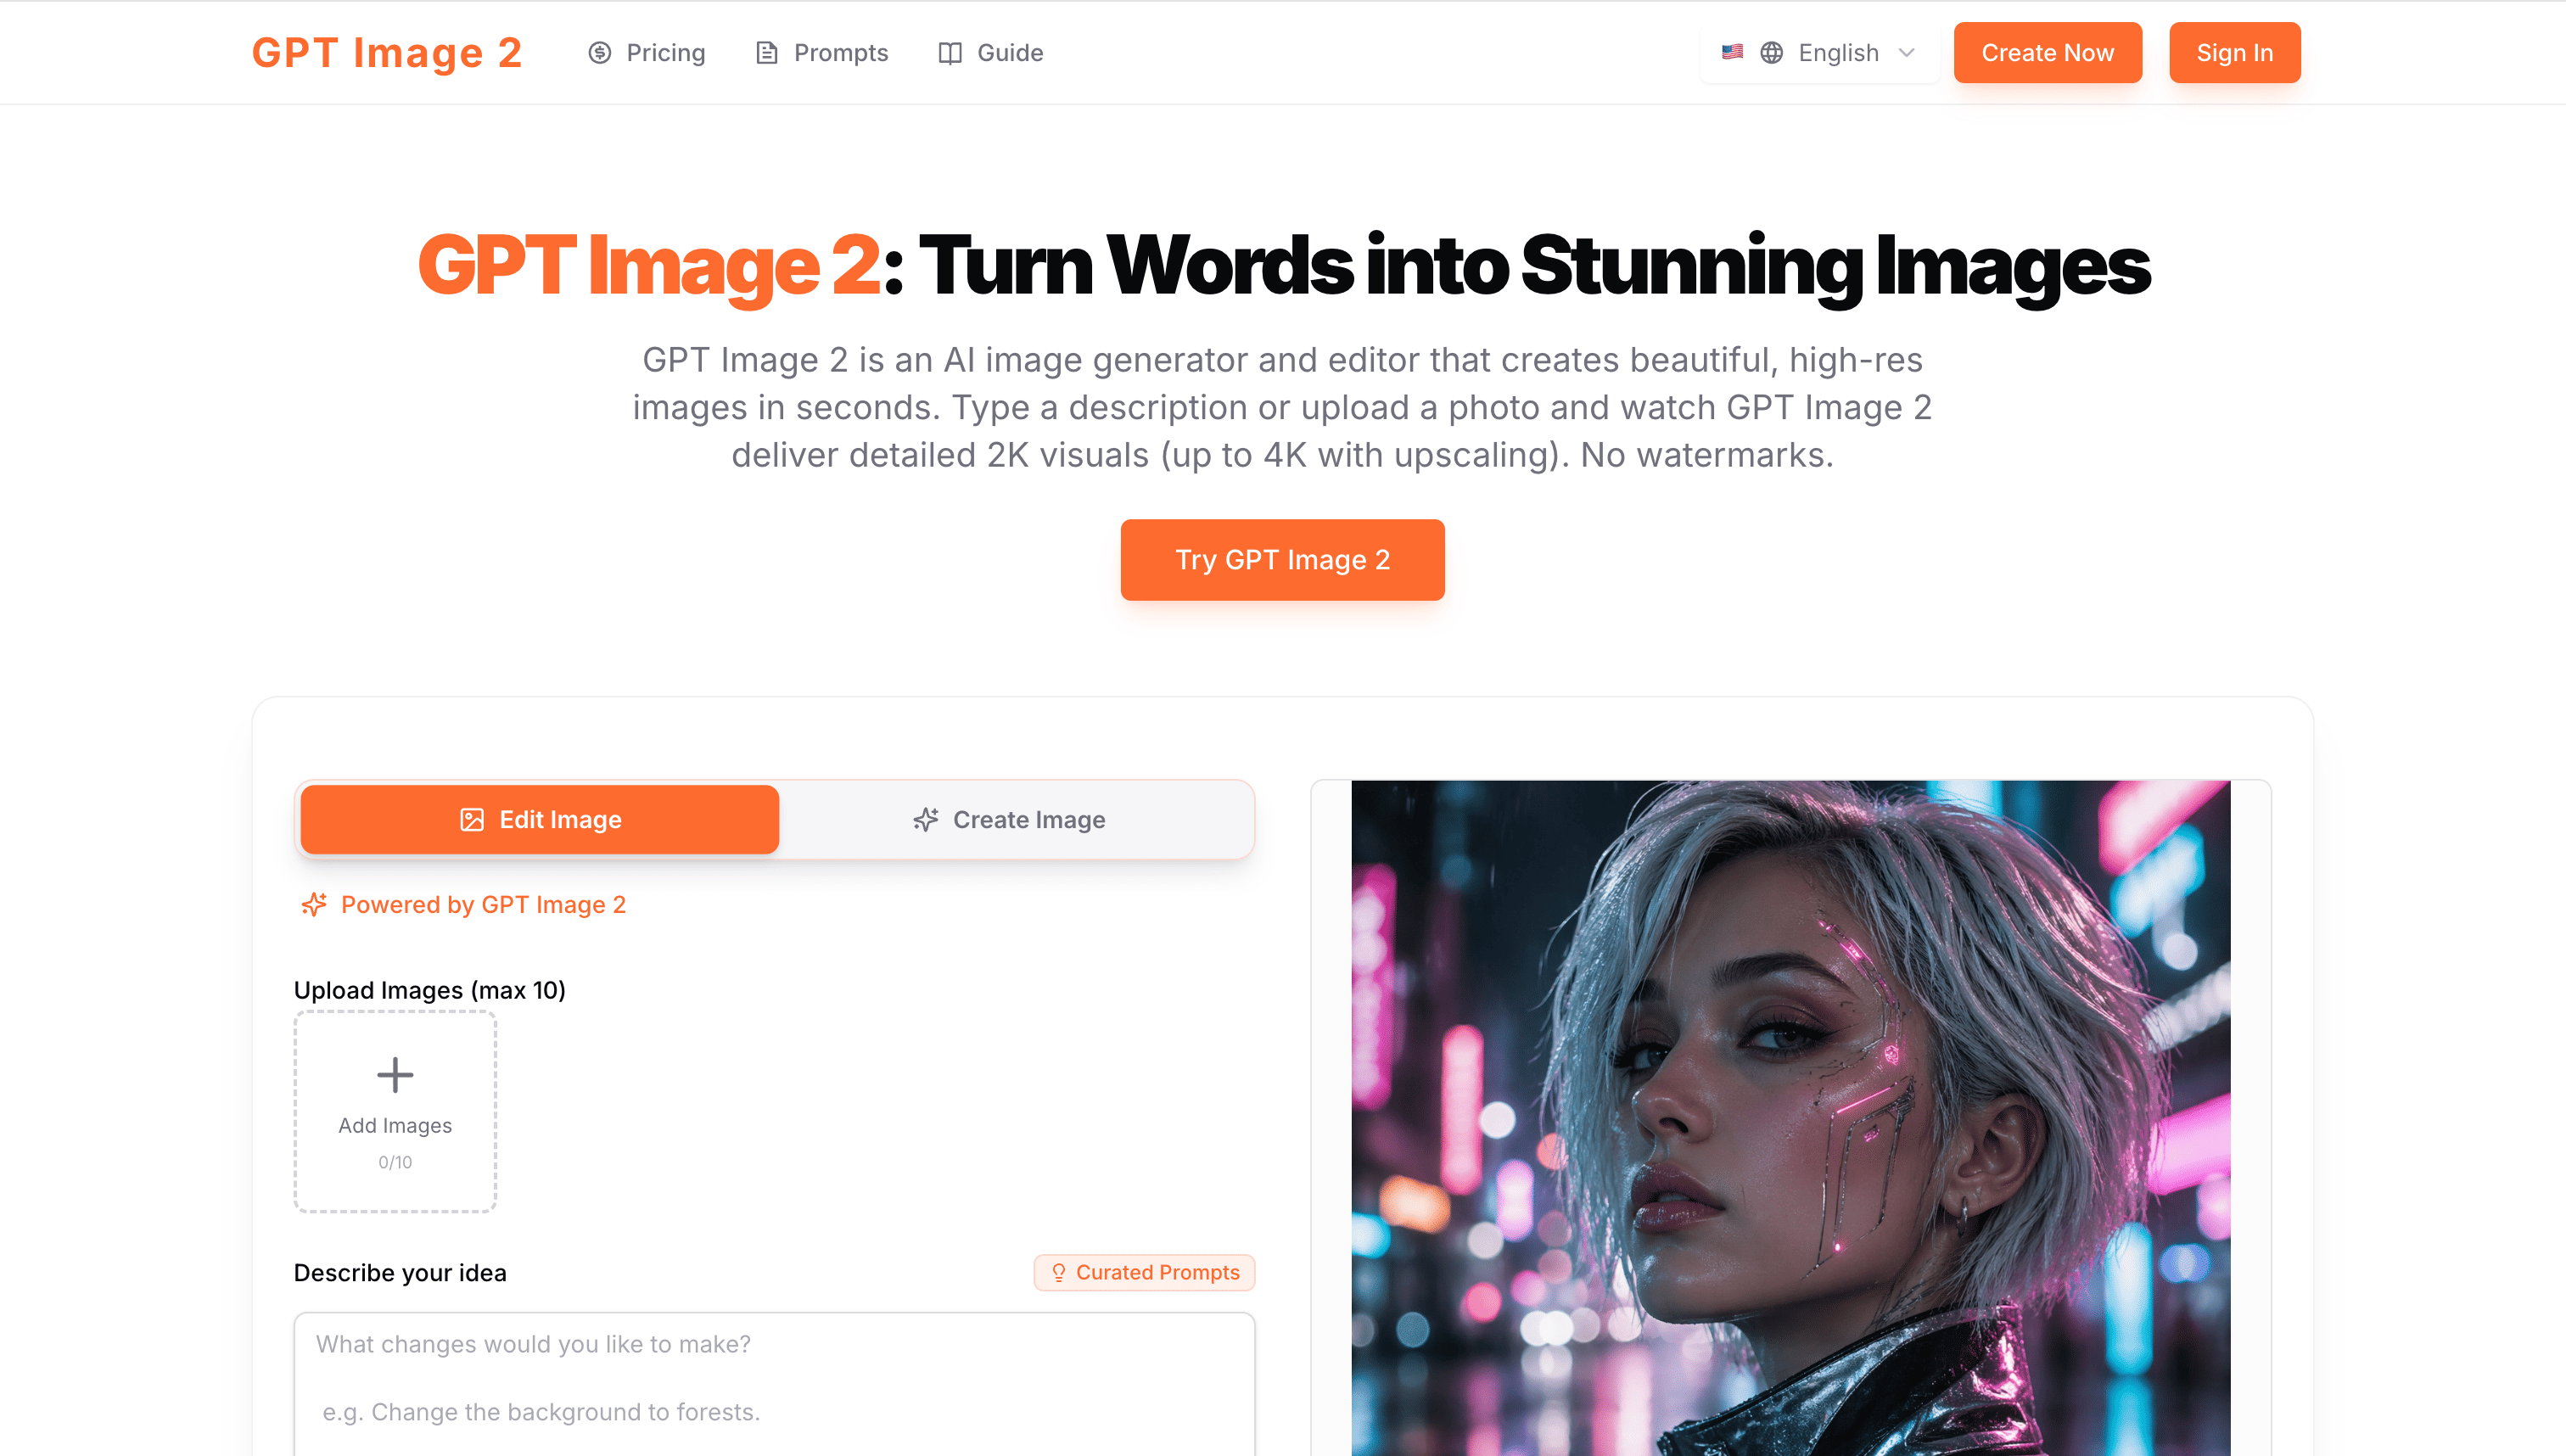This screenshot has height=1456, width=2566.
Task: Open the Guide page
Action: pyautogui.click(x=991, y=53)
